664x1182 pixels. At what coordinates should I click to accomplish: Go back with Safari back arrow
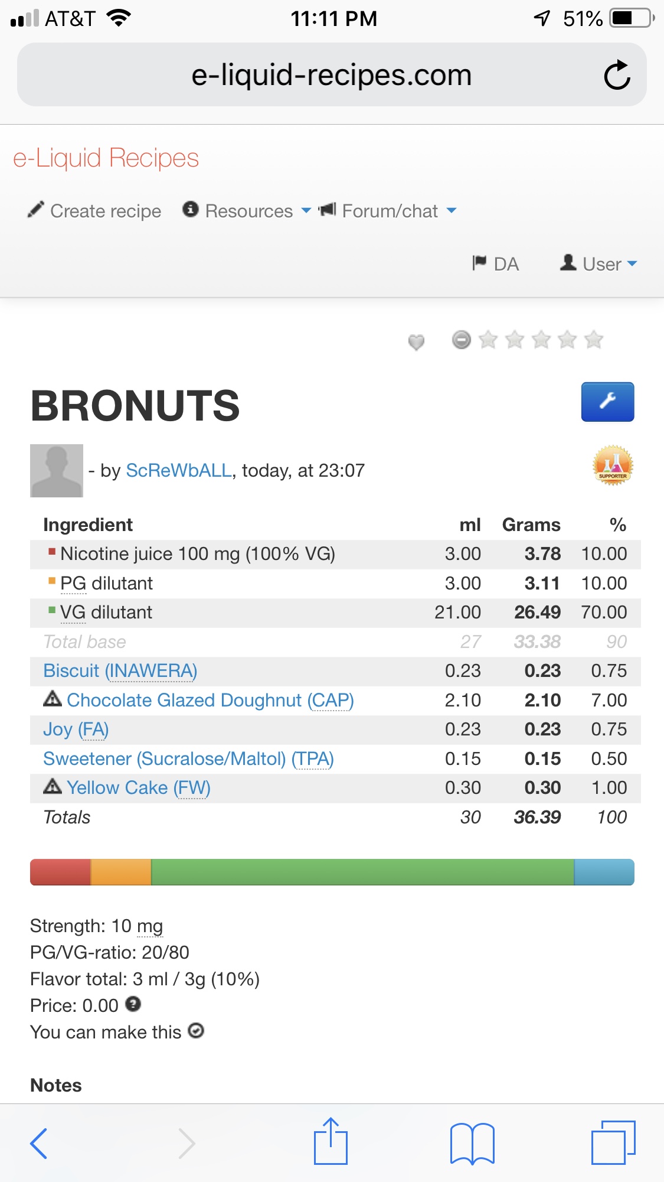tap(39, 1144)
